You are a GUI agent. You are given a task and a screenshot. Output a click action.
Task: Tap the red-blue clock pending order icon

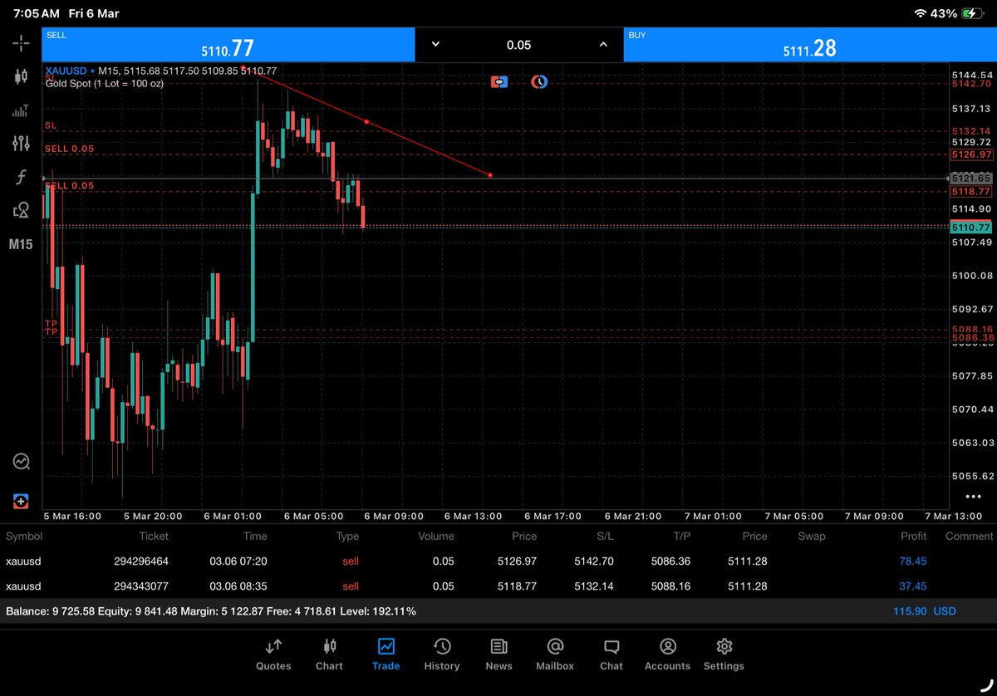[x=539, y=82]
